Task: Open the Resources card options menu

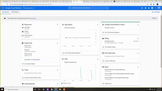Action: tap(57, 25)
